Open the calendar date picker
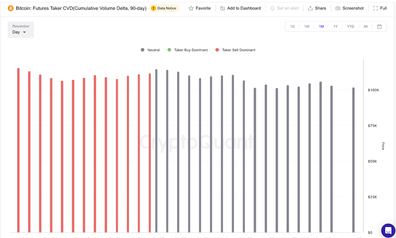This screenshot has height=238, width=396. pyautogui.click(x=379, y=26)
